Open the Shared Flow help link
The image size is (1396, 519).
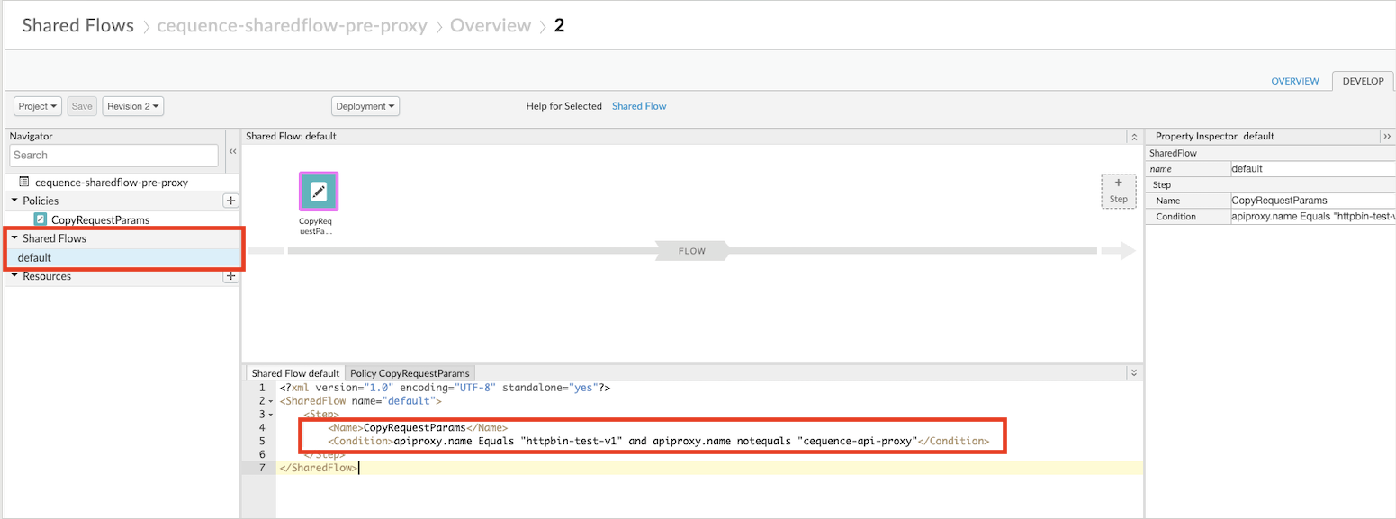pyautogui.click(x=639, y=106)
